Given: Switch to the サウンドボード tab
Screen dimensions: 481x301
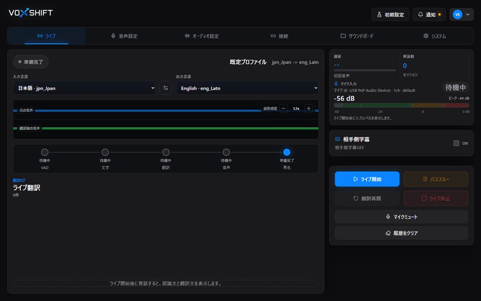Looking at the screenshot, I should (357, 36).
